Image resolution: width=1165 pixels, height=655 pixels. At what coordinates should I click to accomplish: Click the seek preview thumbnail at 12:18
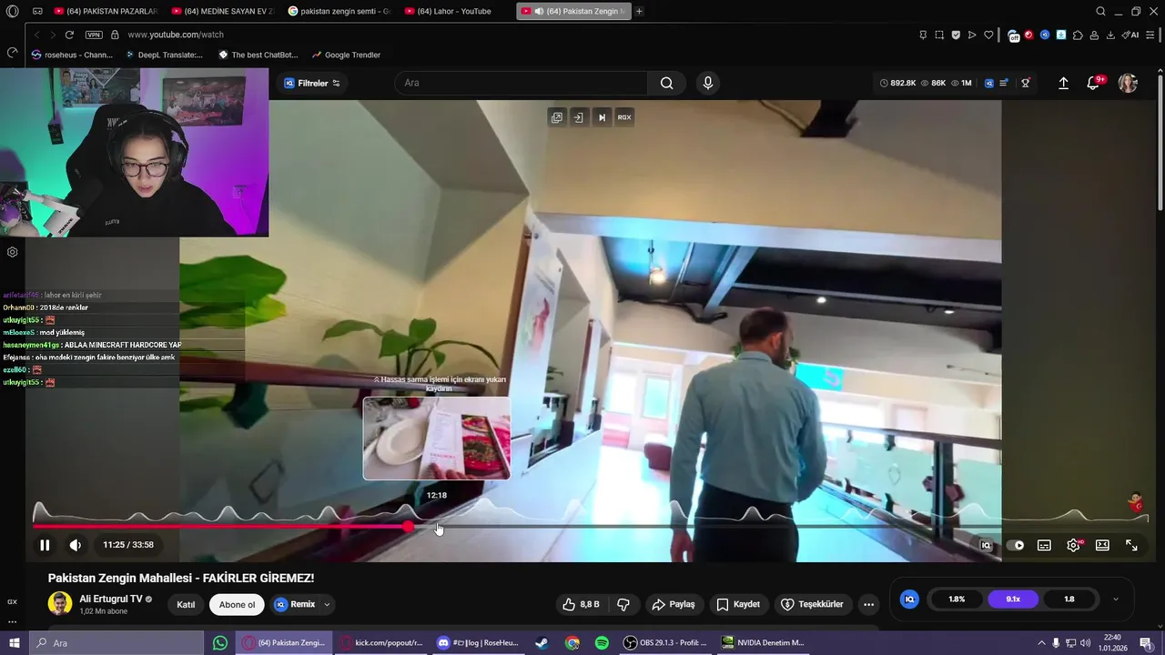click(437, 438)
